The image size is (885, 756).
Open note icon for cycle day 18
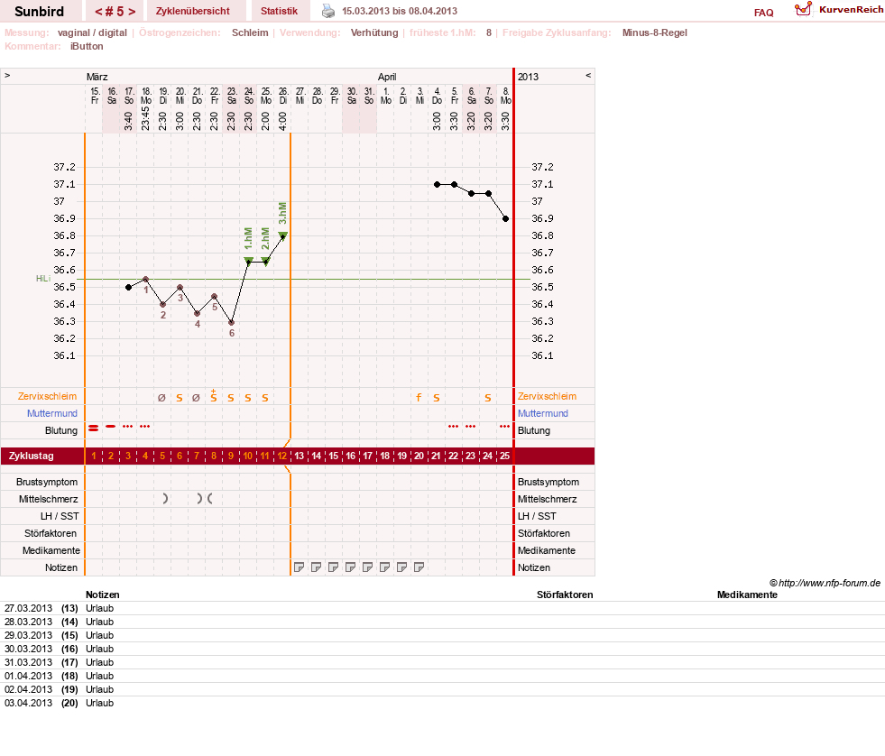click(x=384, y=567)
